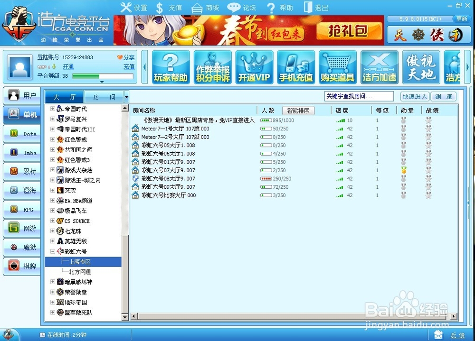Expand the 帝国时代 tree node
475x341 pixels.
[53, 109]
